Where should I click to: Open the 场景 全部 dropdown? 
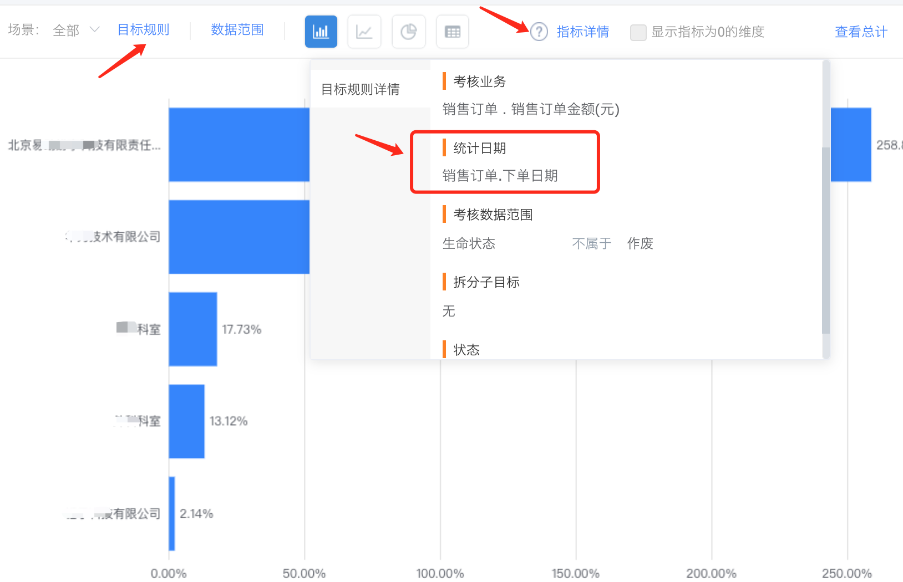(x=76, y=30)
